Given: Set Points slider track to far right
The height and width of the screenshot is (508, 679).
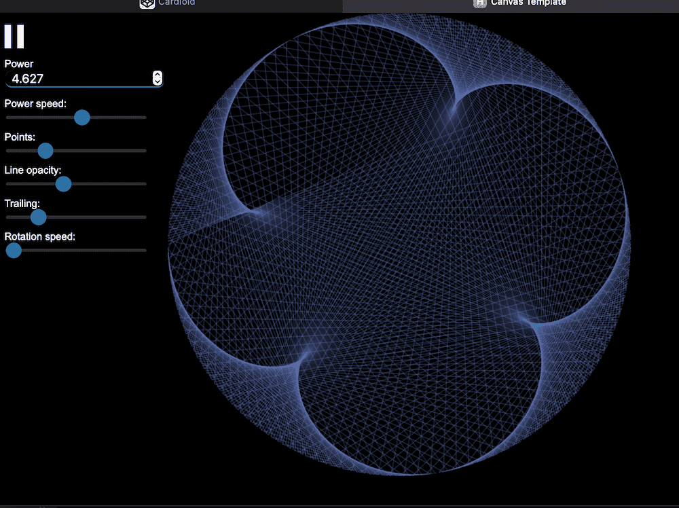Looking at the screenshot, I should tap(145, 151).
